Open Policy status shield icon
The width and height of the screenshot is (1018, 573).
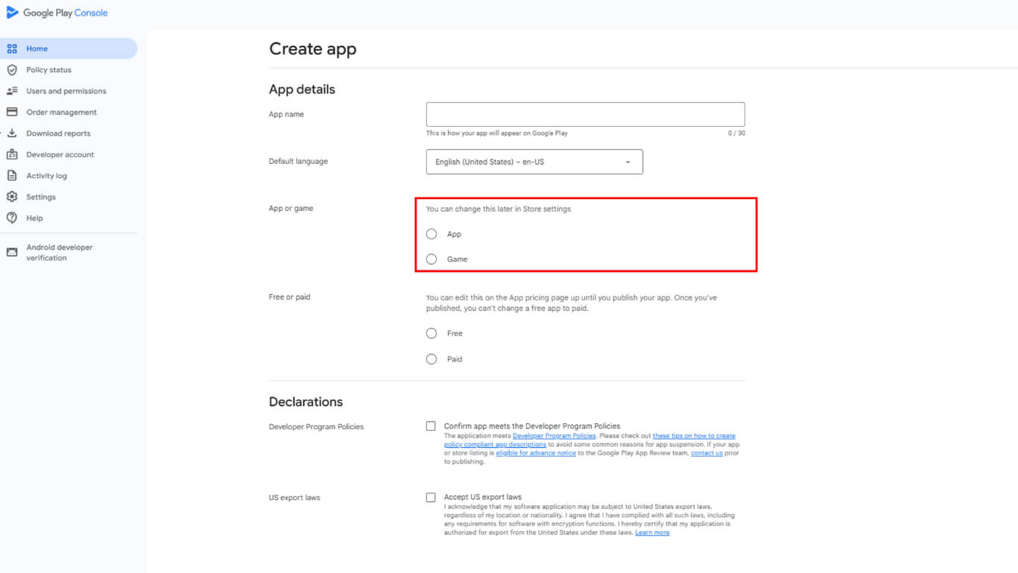click(12, 70)
